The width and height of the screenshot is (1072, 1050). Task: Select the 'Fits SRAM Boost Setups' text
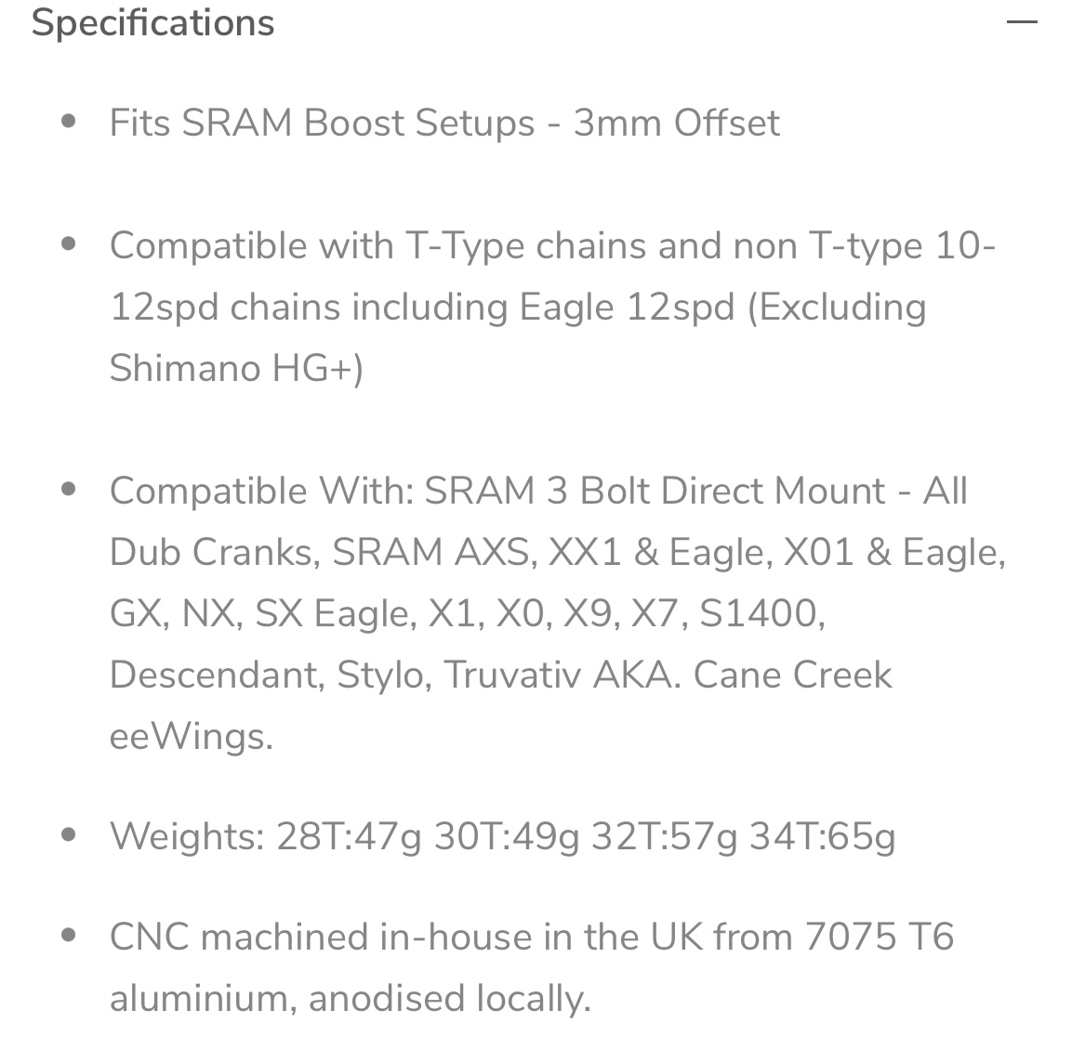tap(322, 123)
